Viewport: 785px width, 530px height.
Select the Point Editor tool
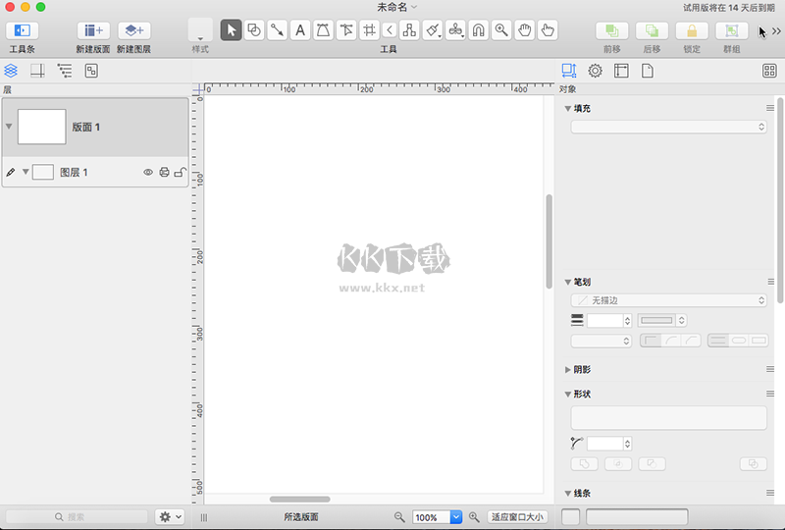click(x=346, y=30)
